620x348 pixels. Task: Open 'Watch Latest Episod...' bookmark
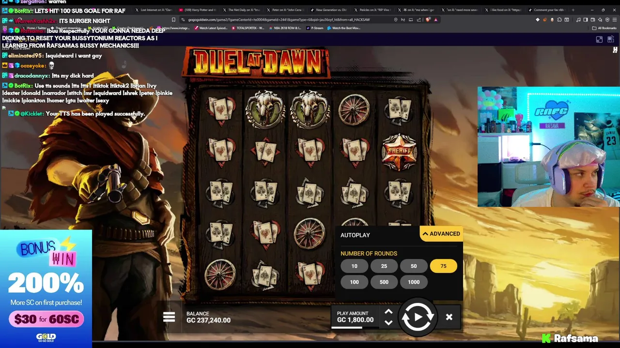coord(210,28)
